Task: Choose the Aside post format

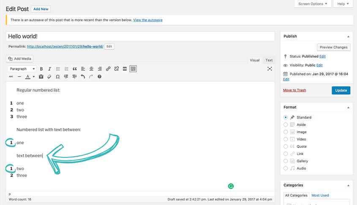Action: coord(286,125)
